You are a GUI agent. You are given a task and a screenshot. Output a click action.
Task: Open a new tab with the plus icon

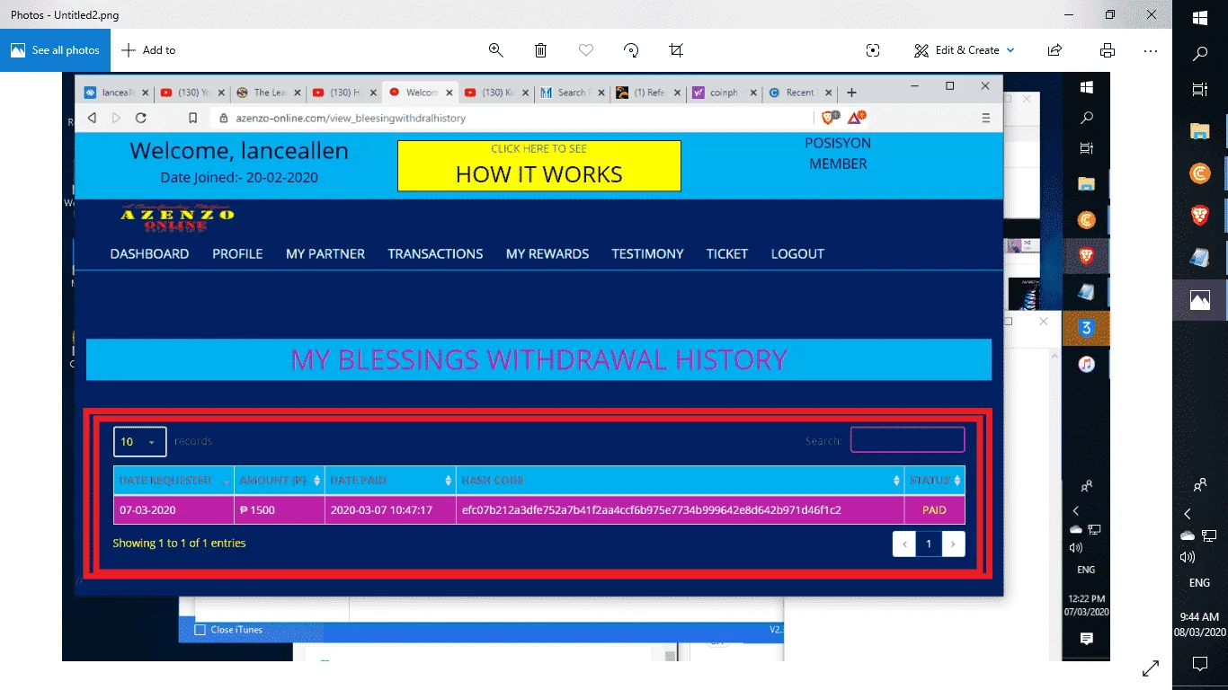[x=851, y=93]
